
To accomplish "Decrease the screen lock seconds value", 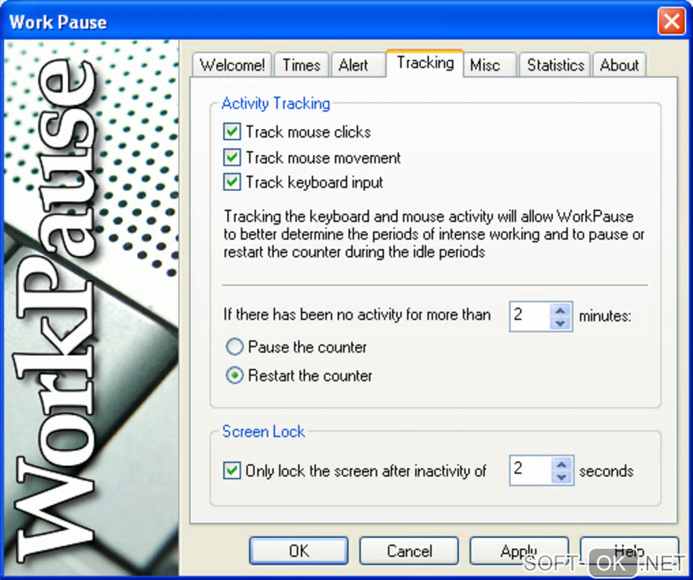I will click(562, 477).
